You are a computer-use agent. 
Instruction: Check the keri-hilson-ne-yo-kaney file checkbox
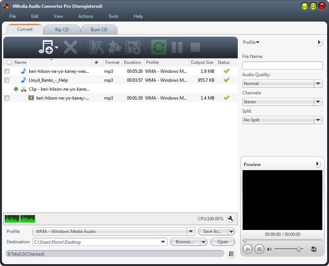6,71
